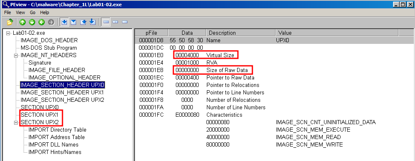Select MS-DOS Stub Program tree item
This screenshot has width=415, height=161.
(x=49, y=48)
